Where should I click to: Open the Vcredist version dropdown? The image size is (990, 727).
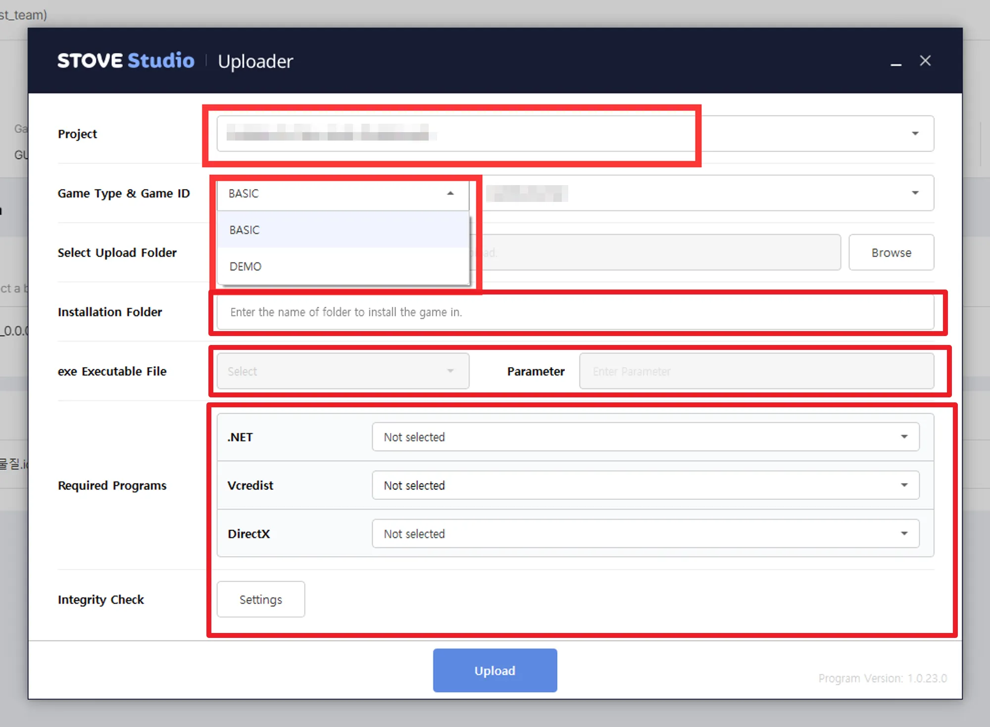pyautogui.click(x=645, y=485)
